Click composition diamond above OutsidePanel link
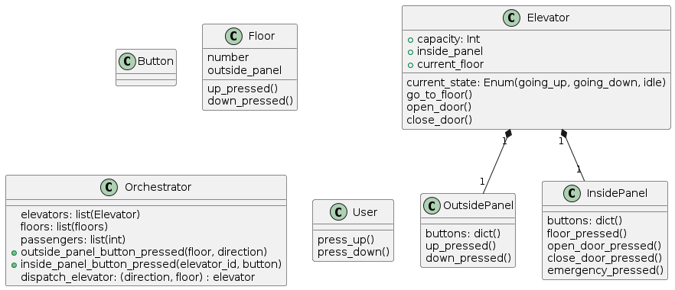 (508, 134)
